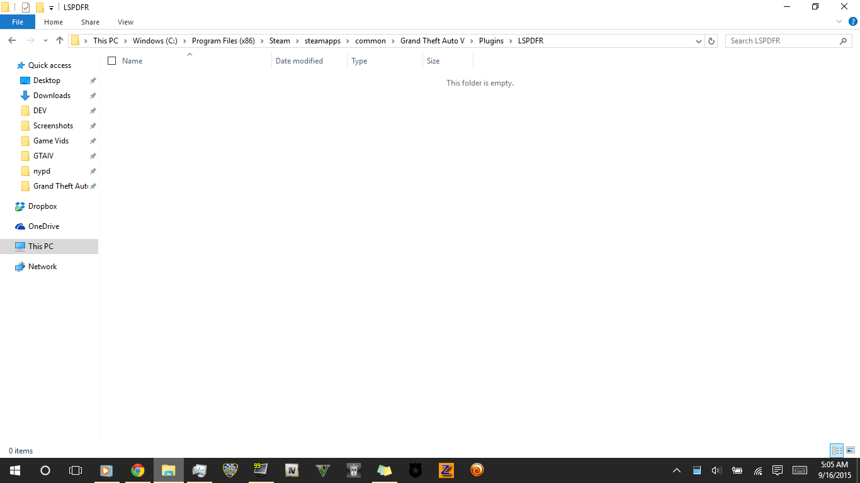
Task: Navigate to Plugins breadcrumb
Action: click(491, 41)
